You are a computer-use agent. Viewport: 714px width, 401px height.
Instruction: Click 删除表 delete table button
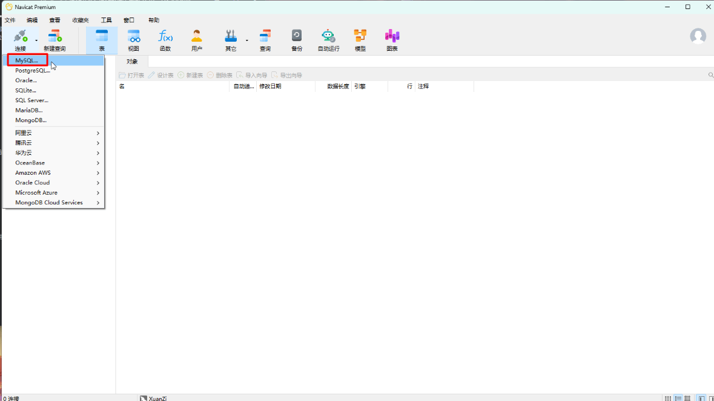[x=220, y=75]
